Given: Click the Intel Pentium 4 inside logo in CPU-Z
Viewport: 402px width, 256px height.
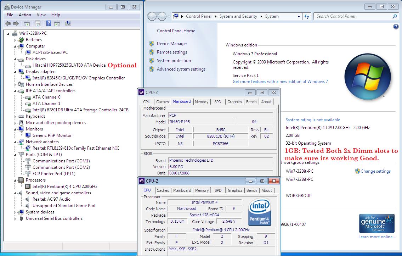Looking at the screenshot, I should 260,212.
